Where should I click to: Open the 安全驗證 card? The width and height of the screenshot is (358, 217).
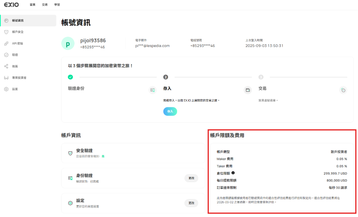pos(132,153)
